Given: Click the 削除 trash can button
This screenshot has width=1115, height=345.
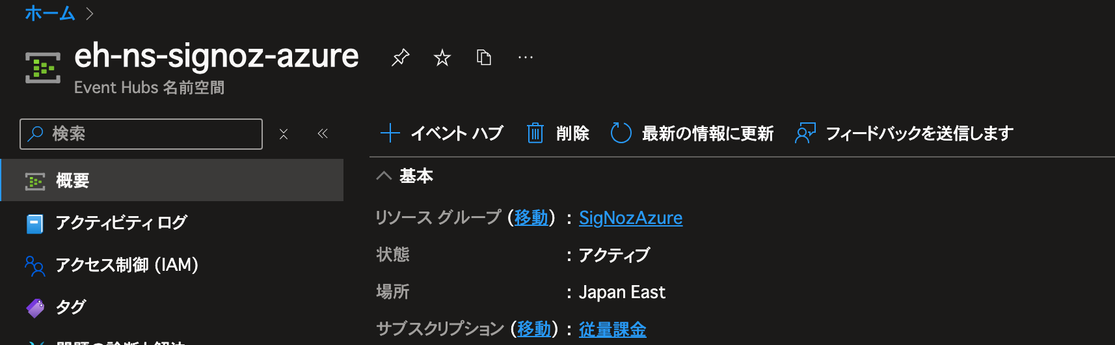Looking at the screenshot, I should [558, 133].
